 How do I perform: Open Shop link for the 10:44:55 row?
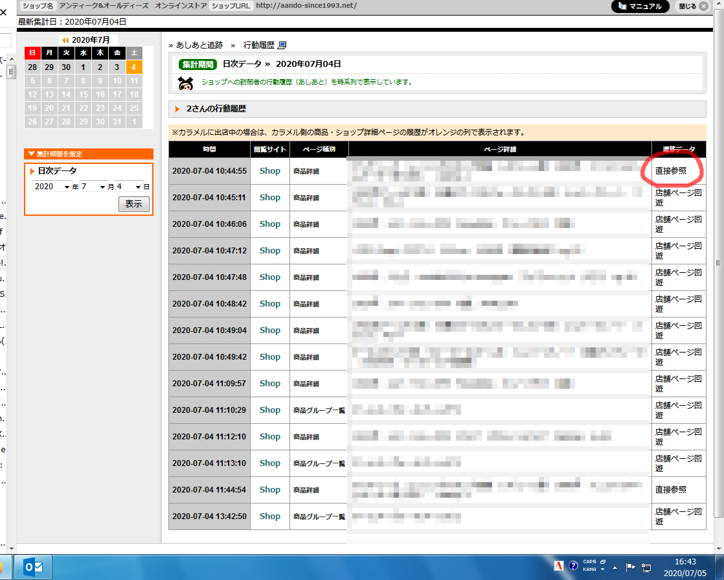(x=269, y=171)
